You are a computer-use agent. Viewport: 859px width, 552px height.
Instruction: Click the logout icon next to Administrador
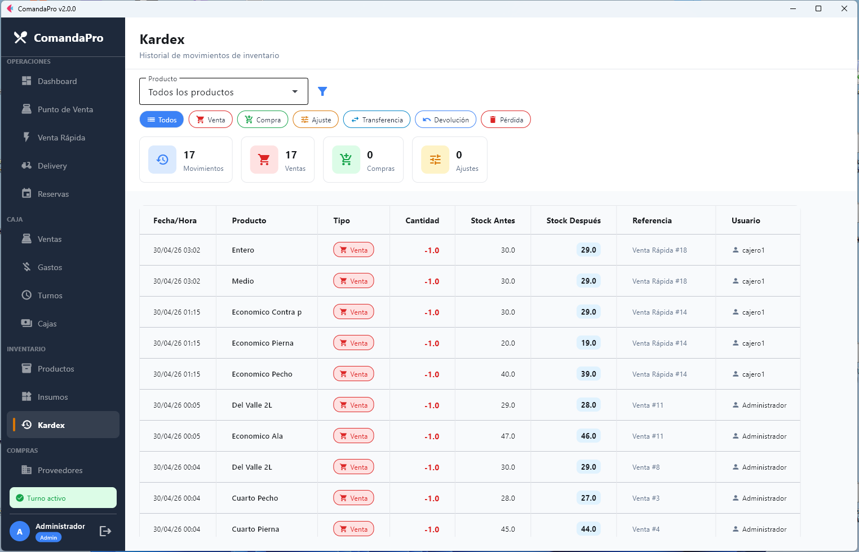pyautogui.click(x=105, y=531)
